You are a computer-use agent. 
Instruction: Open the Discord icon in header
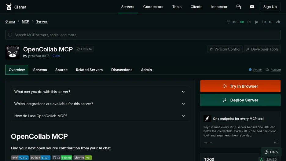[x=252, y=7]
